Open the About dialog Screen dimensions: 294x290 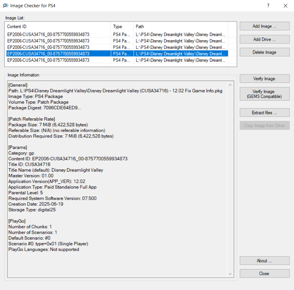pos(264,261)
